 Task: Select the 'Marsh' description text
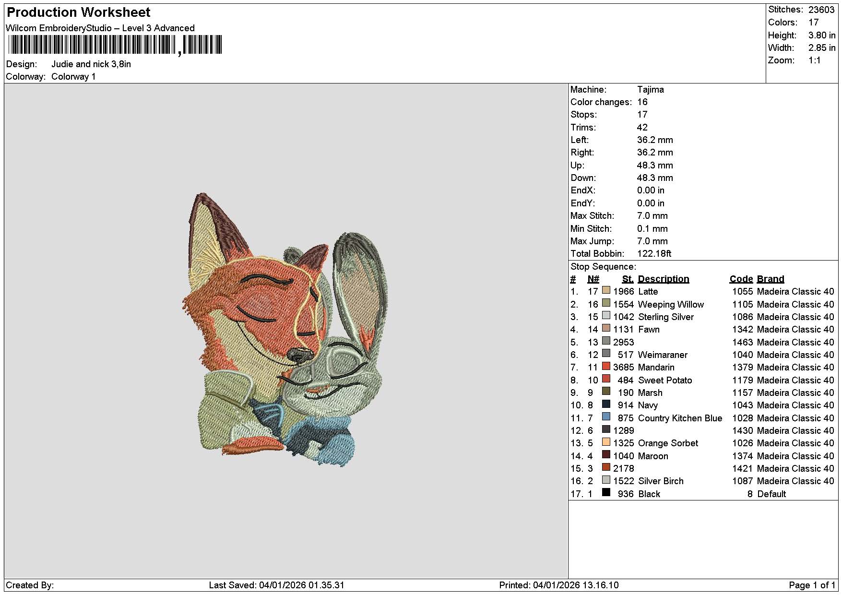[x=650, y=393]
